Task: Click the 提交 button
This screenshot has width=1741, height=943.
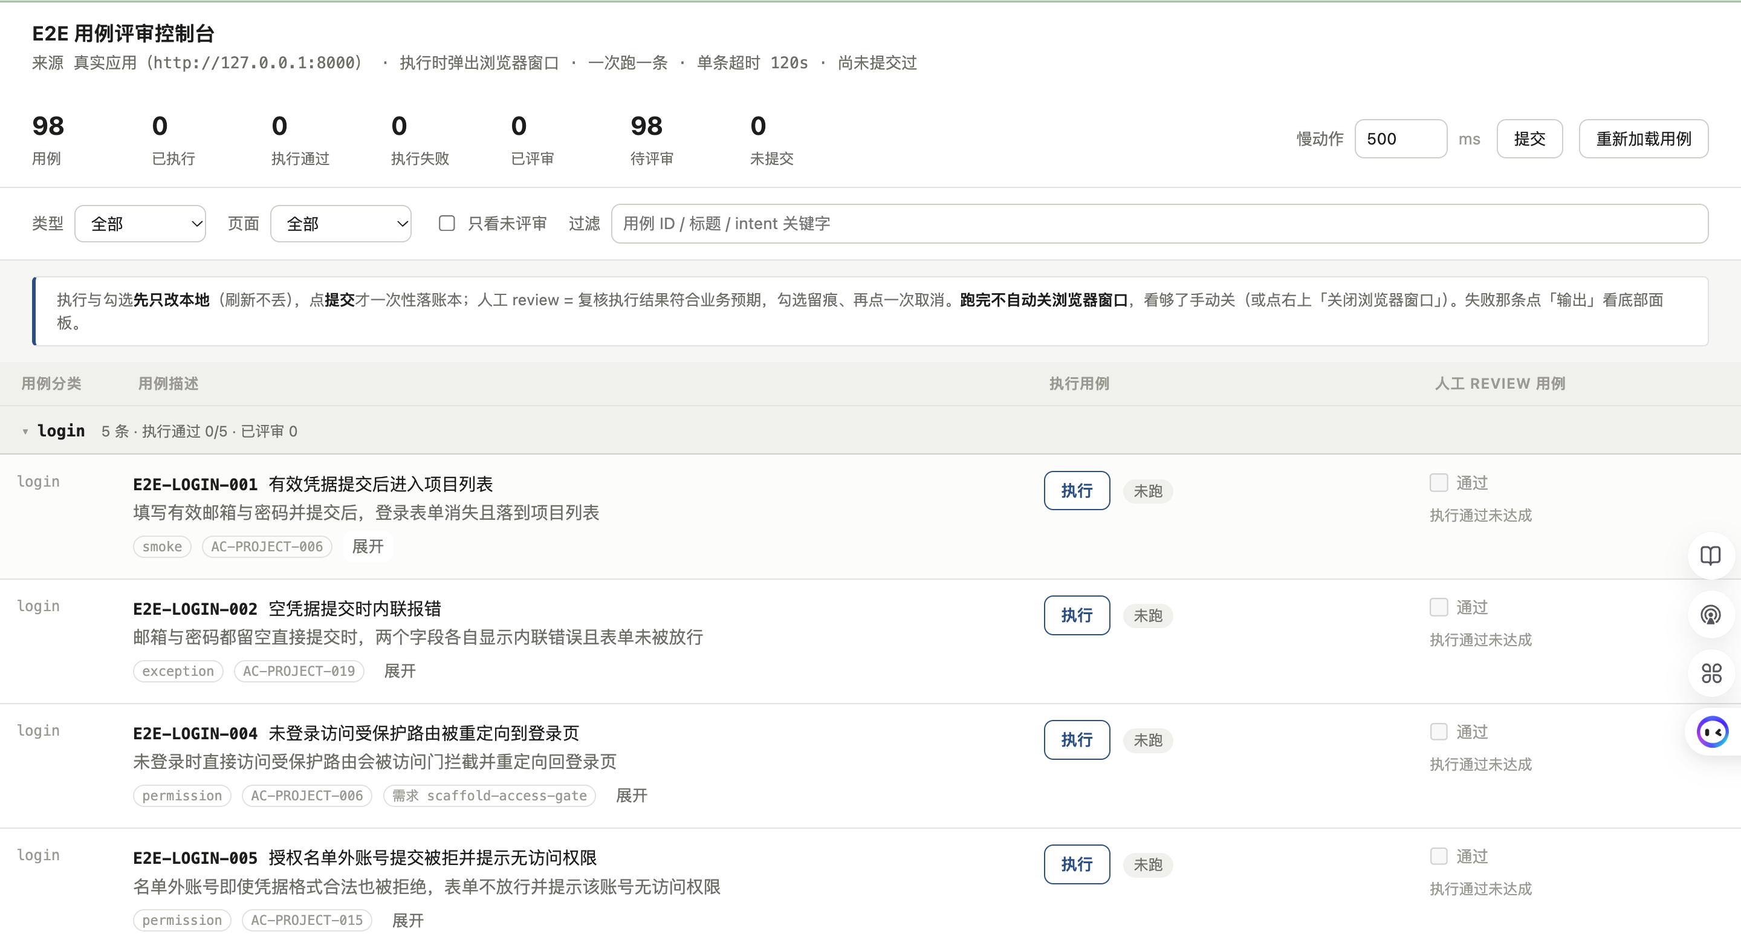Action: click(1529, 138)
